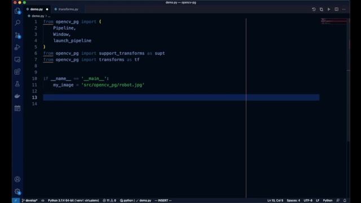Screen dimensions: 361x203
Task: Open the Testing flask view
Action: pyautogui.click(x=17, y=84)
